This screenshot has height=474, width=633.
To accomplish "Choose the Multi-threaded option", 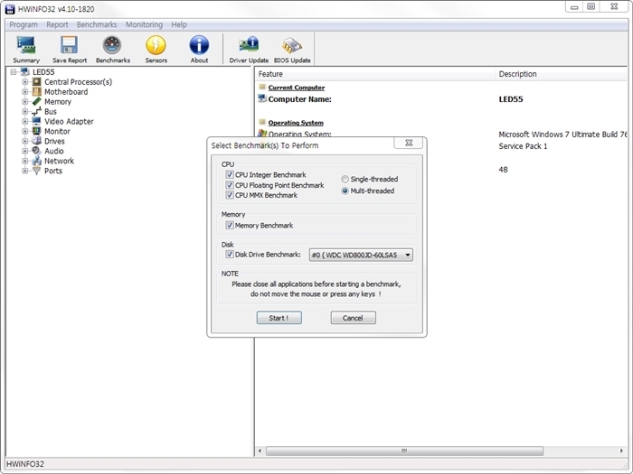I will coord(345,191).
